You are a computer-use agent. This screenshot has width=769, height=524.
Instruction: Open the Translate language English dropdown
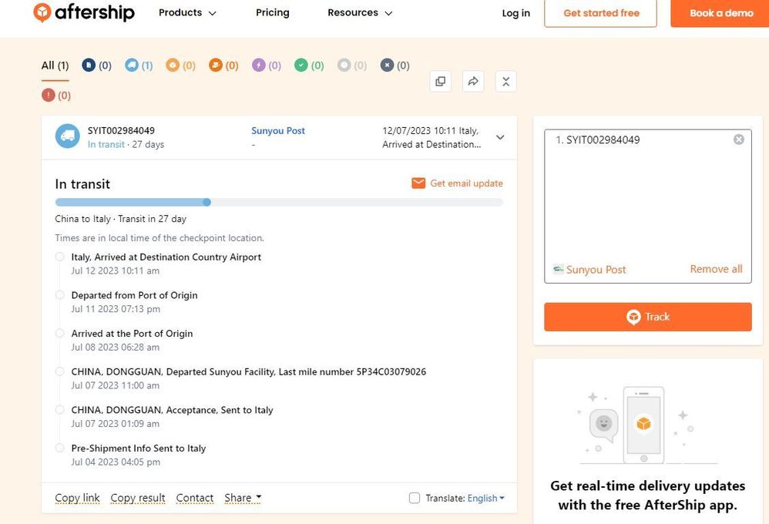485,498
